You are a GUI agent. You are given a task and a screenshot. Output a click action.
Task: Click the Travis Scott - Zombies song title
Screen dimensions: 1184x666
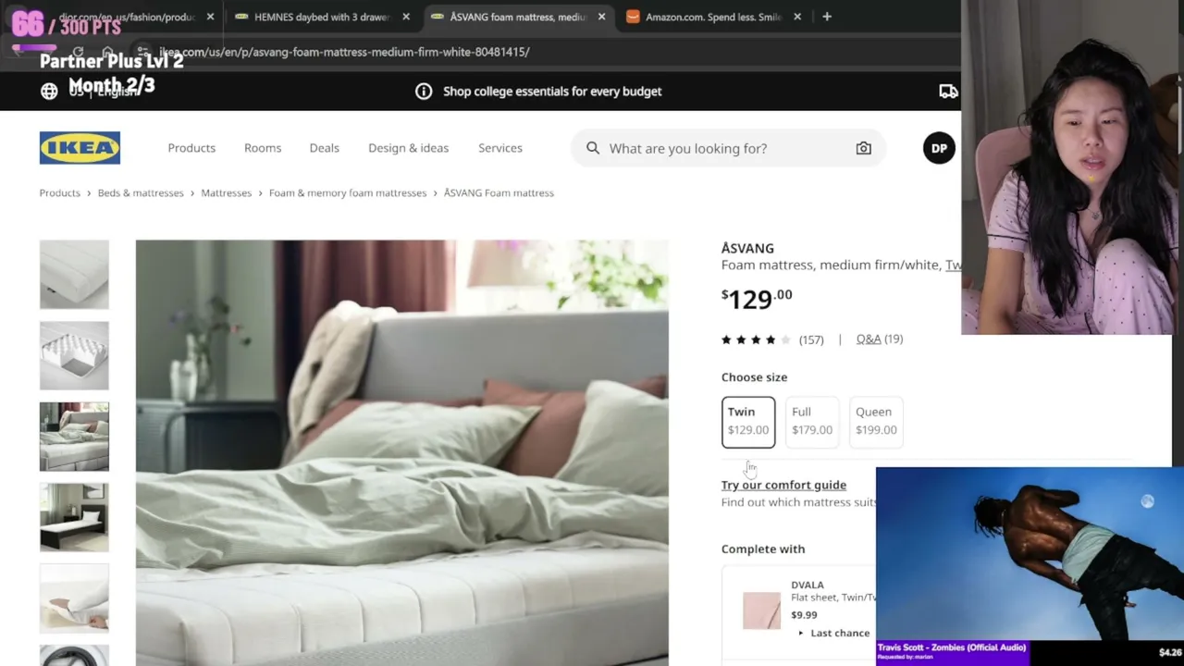tap(952, 647)
